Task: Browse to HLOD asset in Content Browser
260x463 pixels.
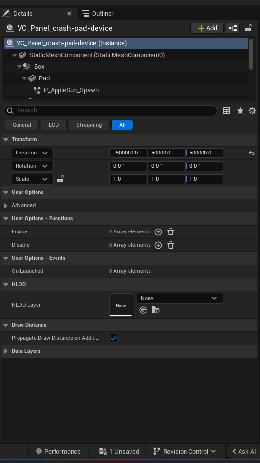Action: click(x=155, y=310)
